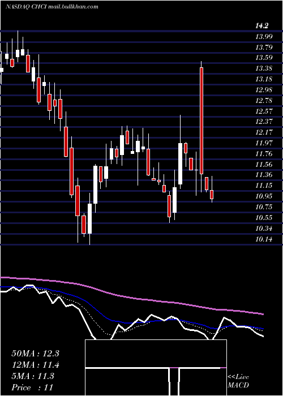
Task: Click the 11.76 price axis label
Action: coord(264,154)
